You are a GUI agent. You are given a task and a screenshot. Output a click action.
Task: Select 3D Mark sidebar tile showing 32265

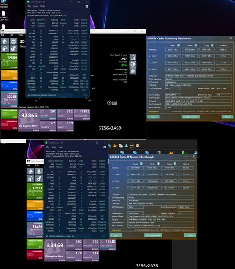[9, 100]
